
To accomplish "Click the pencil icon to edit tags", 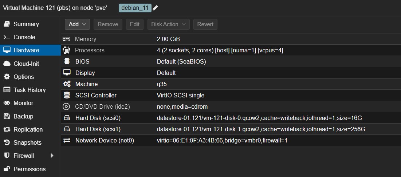I will [x=156, y=8].
